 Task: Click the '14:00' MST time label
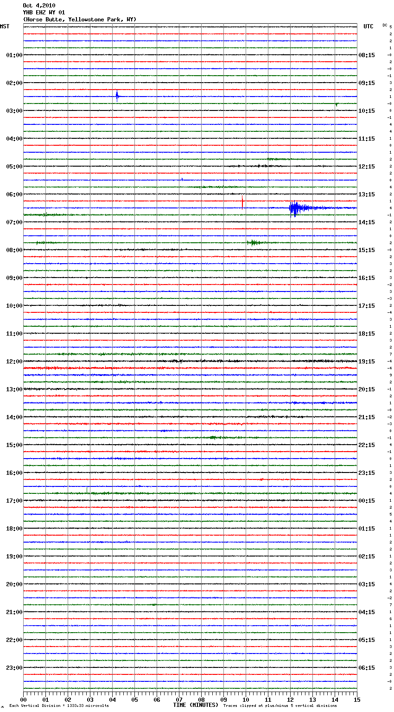click(x=14, y=417)
